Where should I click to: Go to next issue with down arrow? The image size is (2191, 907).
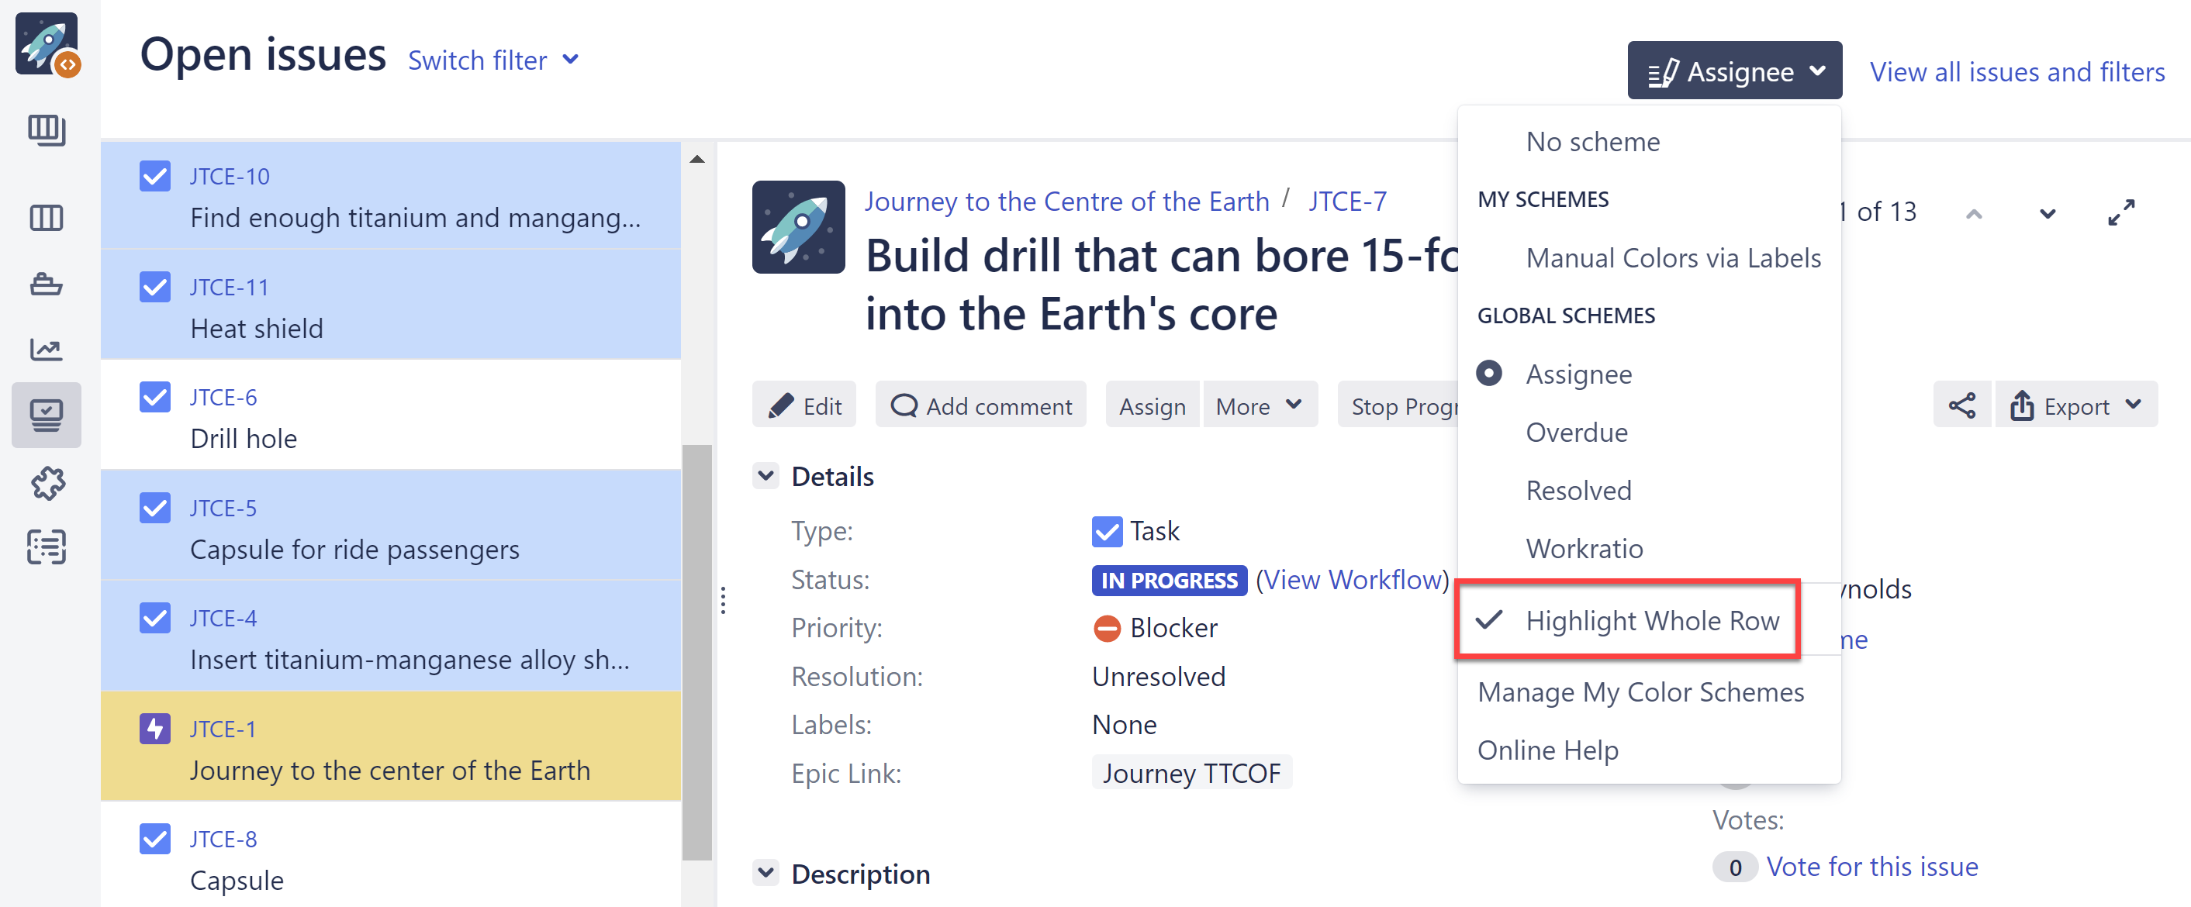coord(2047,212)
